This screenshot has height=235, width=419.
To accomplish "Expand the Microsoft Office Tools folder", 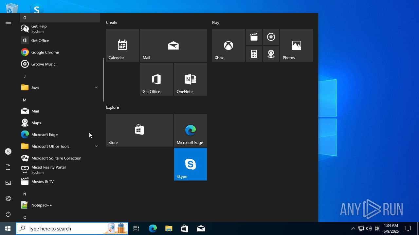I will 60,146.
